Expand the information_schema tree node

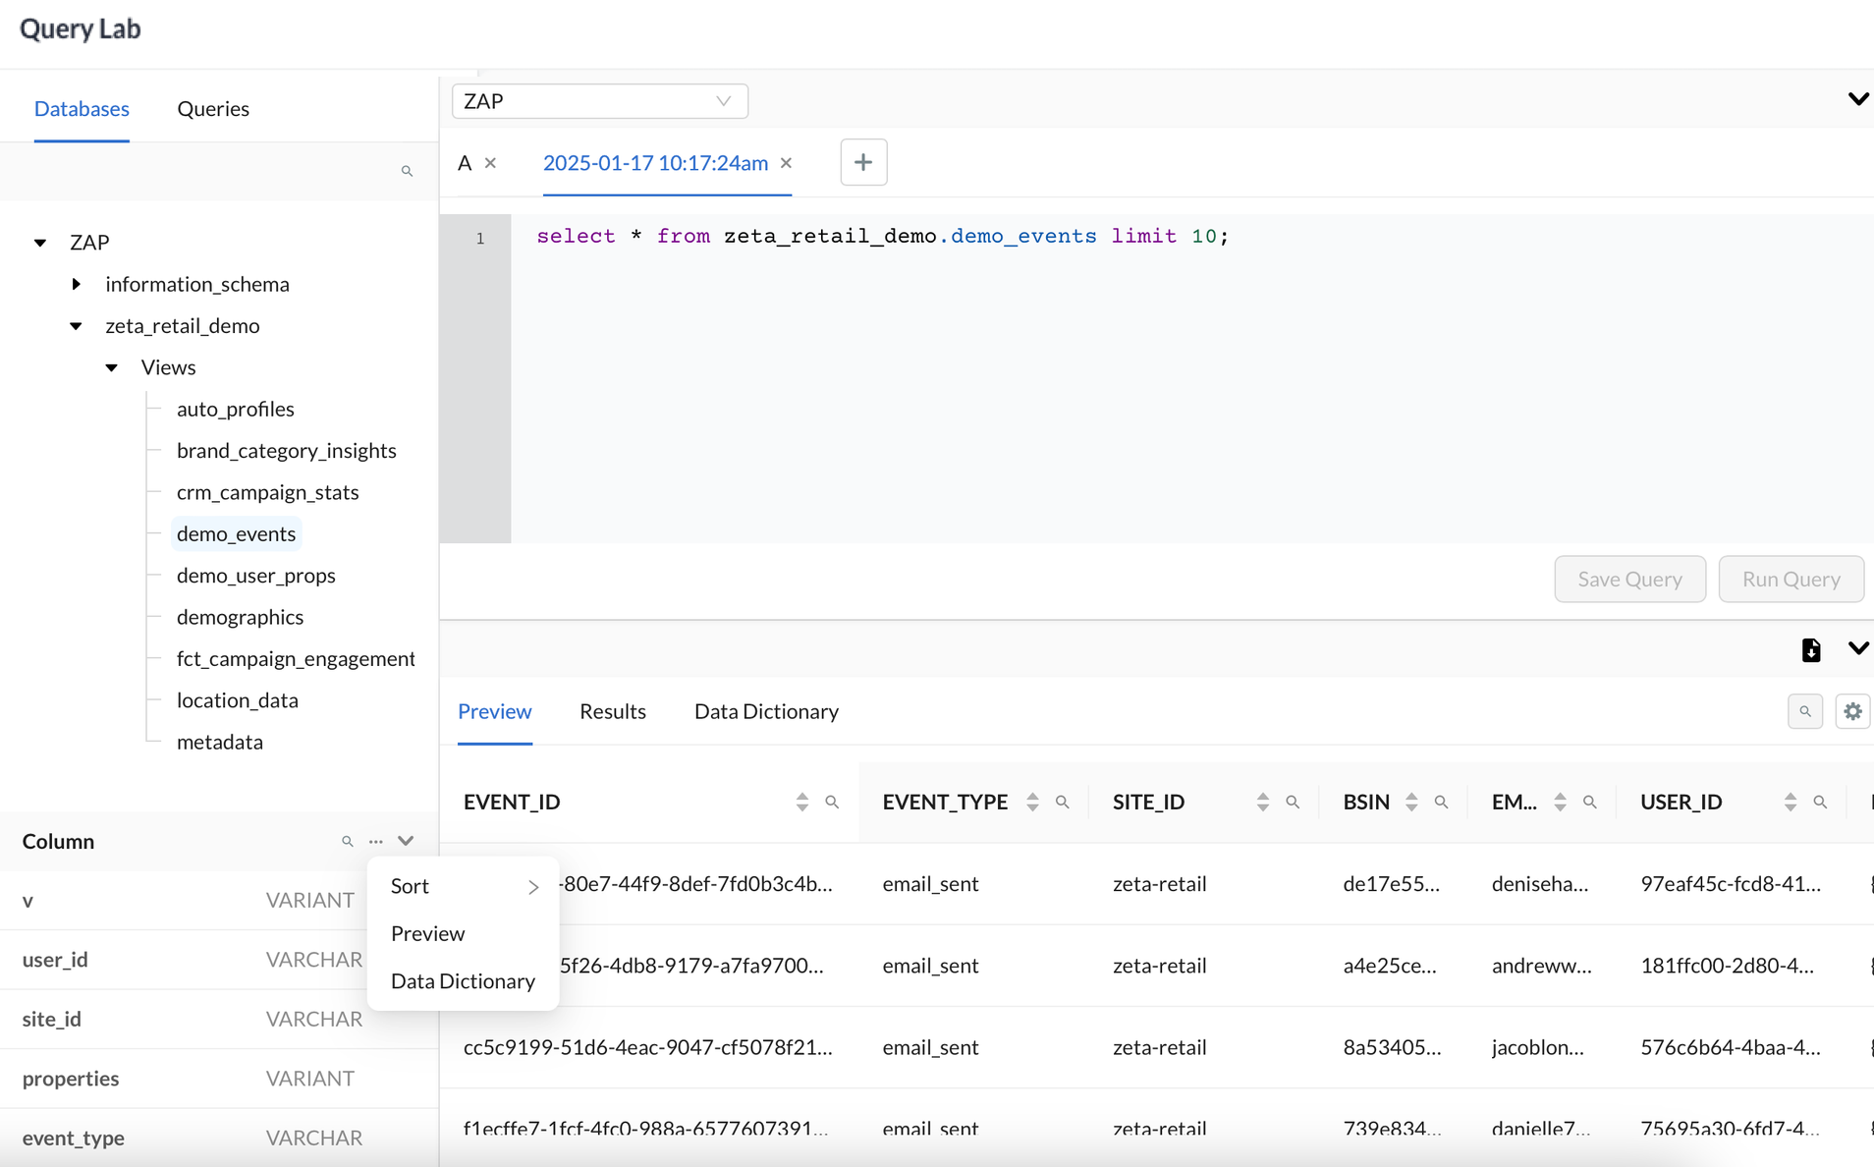[77, 284]
